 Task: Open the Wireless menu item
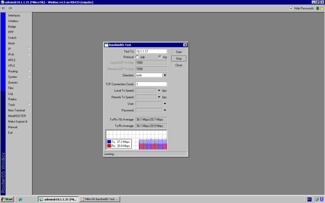pyautogui.click(x=13, y=21)
